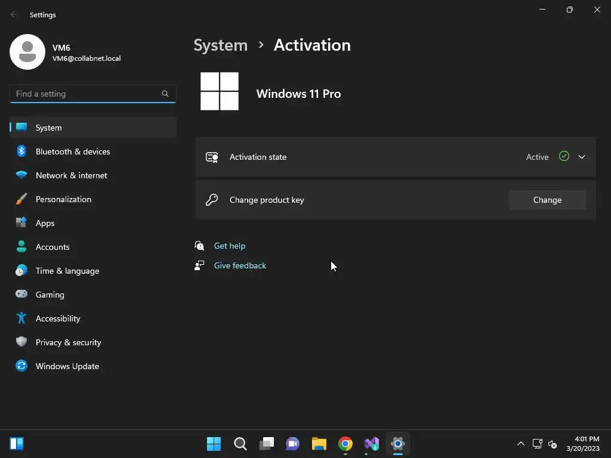
Task: Select System in the sidebar
Action: (x=92, y=128)
